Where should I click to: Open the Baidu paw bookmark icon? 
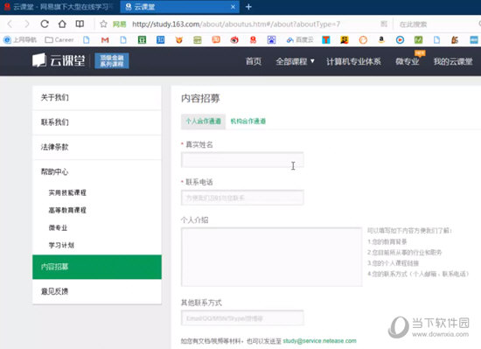click(271, 40)
